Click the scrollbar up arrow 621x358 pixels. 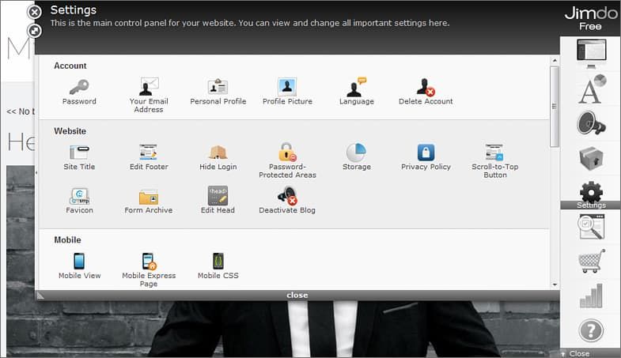pyautogui.click(x=555, y=61)
